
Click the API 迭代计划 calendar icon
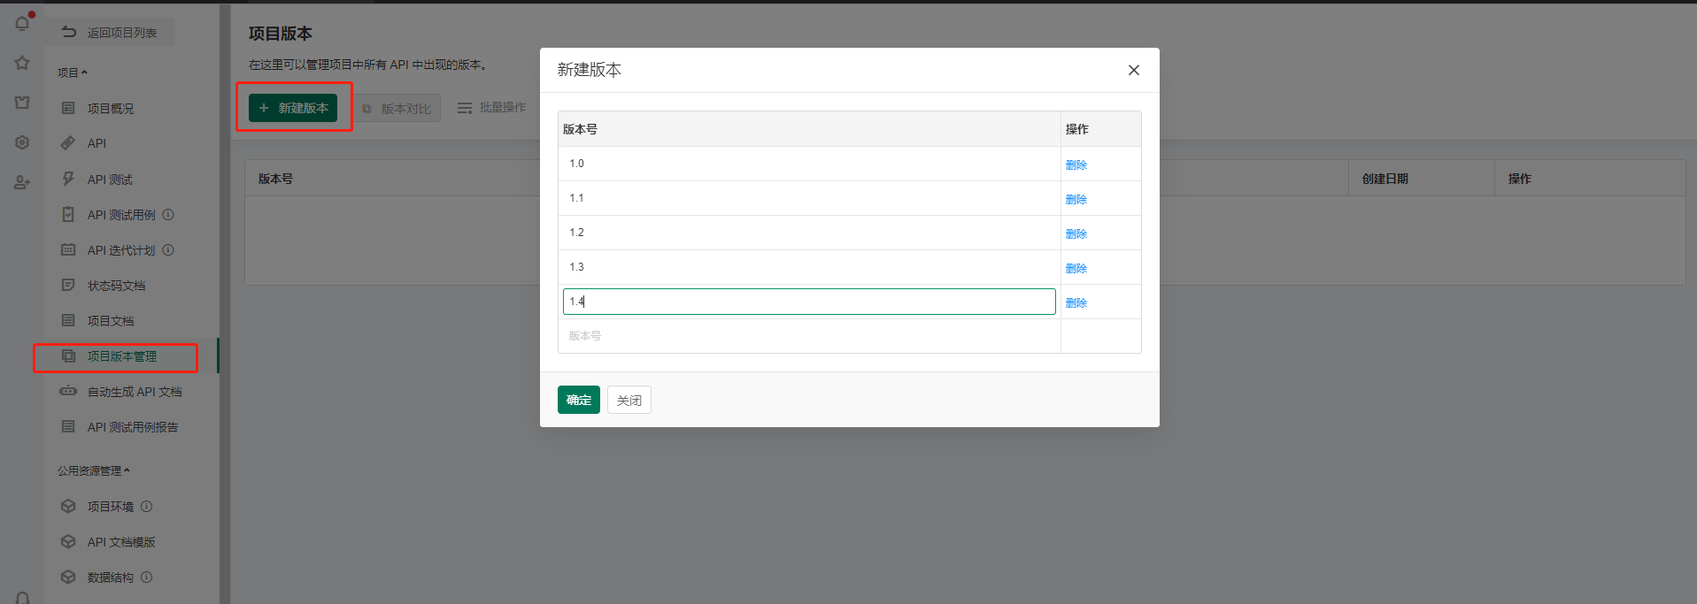[x=68, y=249]
